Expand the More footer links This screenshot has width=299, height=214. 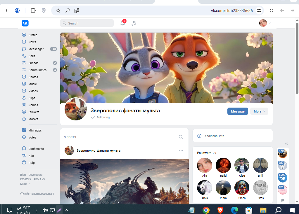pyautogui.click(x=25, y=184)
